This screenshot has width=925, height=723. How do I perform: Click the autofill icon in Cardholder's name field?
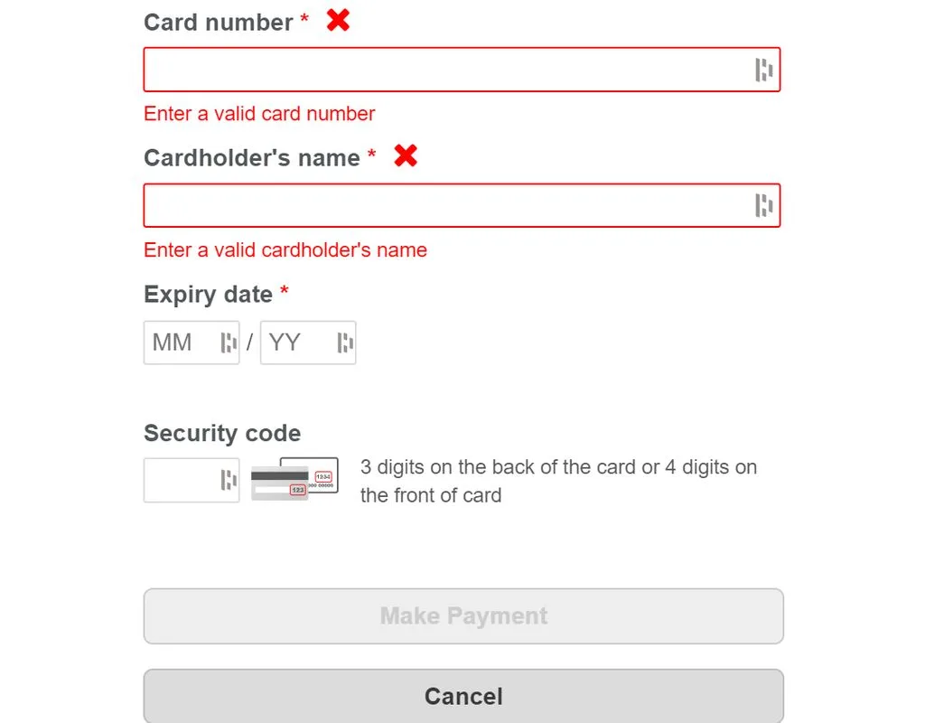click(763, 205)
